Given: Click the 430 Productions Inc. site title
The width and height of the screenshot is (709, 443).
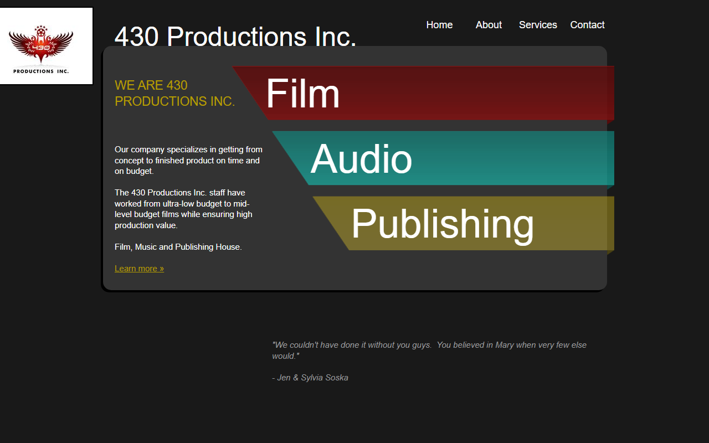Looking at the screenshot, I should (235, 37).
